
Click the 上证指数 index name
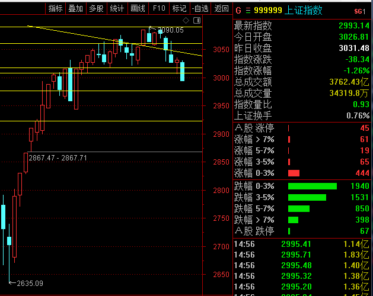coord(303,11)
